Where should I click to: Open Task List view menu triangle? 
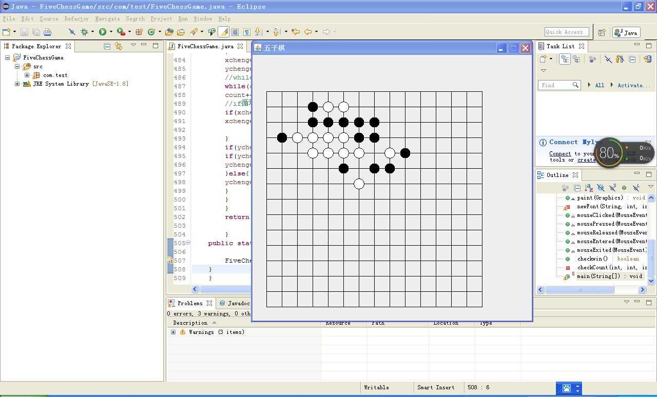click(x=544, y=71)
